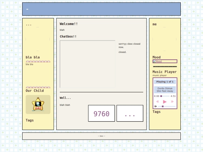Screen dimensions: 203x152
Task: Click the 9760 counter box
Action: [101, 113]
